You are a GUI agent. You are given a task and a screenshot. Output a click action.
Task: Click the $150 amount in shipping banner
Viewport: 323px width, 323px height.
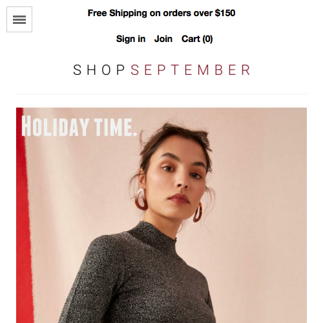coord(225,13)
